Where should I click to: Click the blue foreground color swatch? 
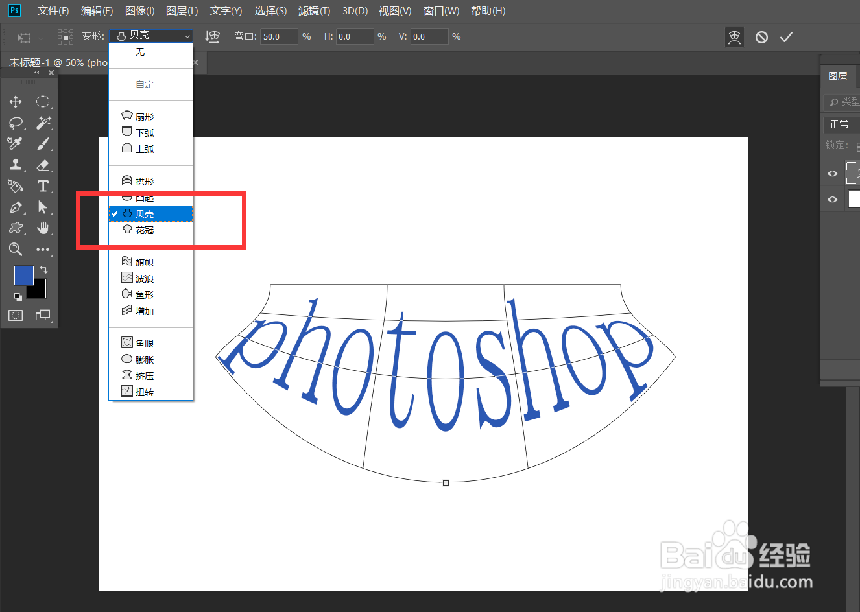tap(24, 276)
